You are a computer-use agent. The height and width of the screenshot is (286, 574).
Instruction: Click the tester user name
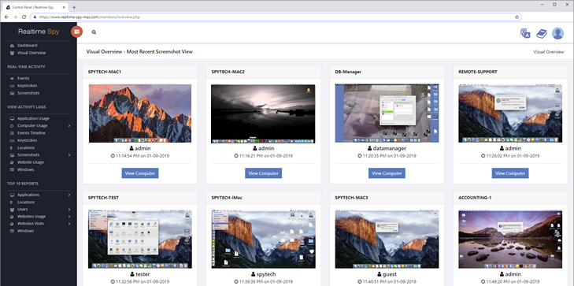(143, 274)
